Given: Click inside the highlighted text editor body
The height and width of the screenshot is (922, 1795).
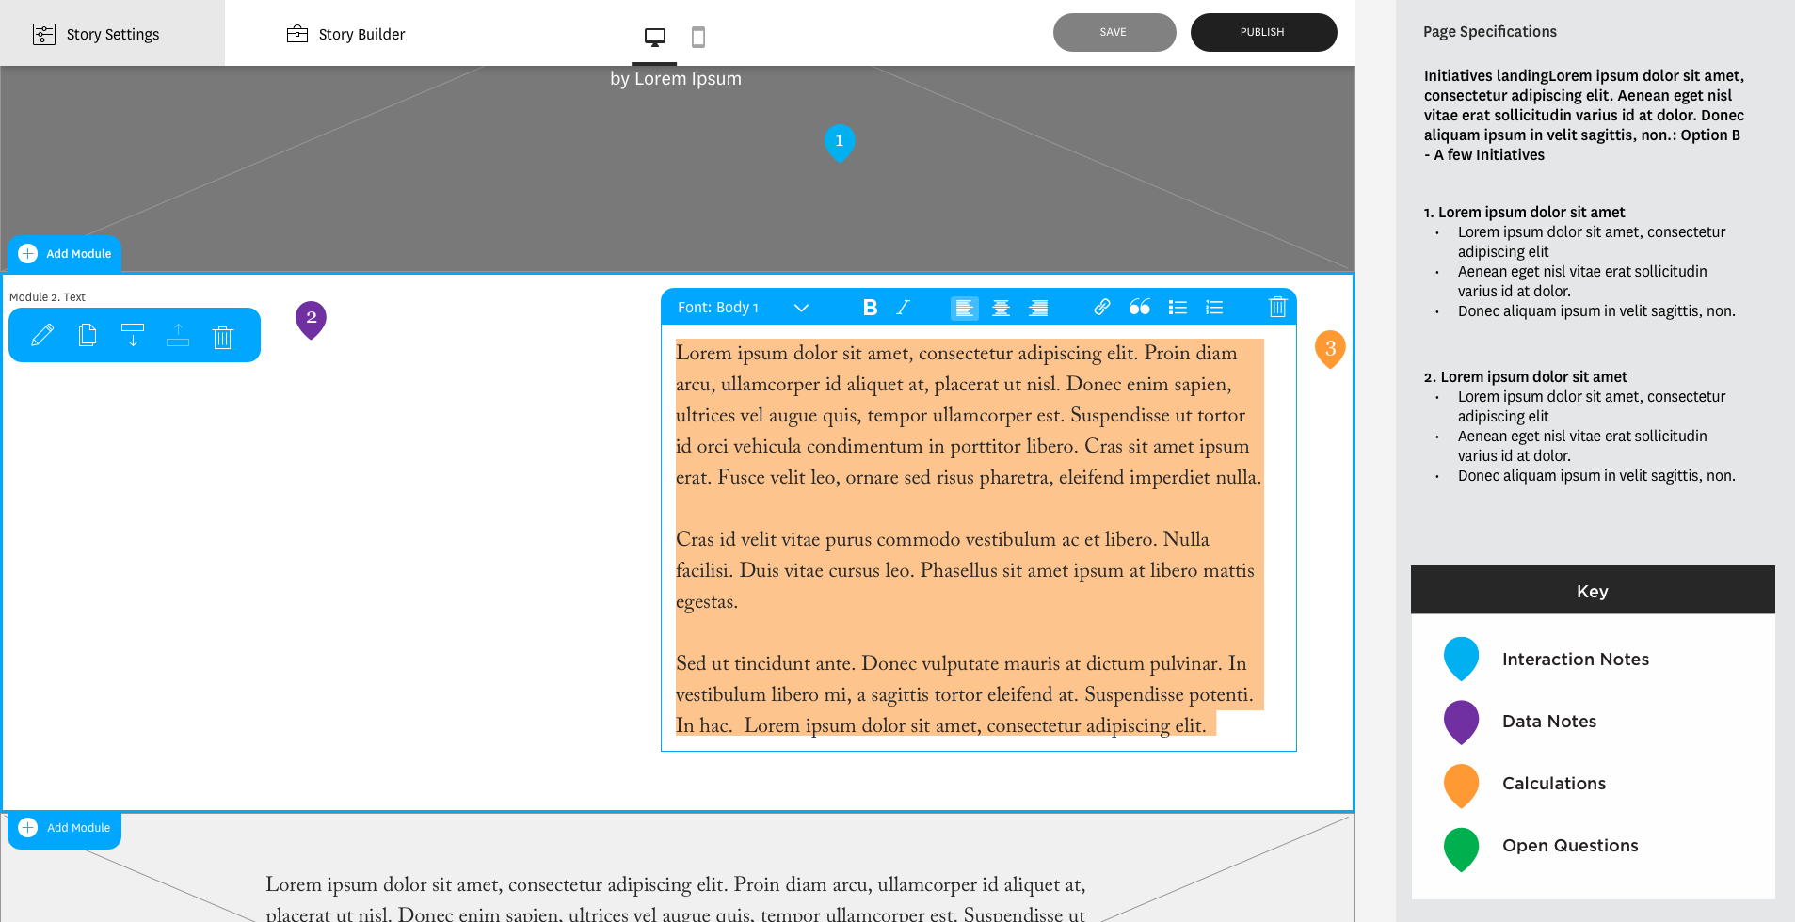Looking at the screenshot, I should tap(970, 539).
